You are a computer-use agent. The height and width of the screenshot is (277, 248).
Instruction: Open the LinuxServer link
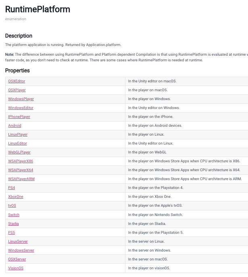[18, 241]
